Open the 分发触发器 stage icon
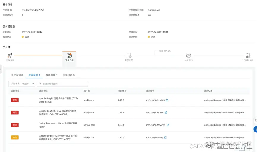 [248, 56]
